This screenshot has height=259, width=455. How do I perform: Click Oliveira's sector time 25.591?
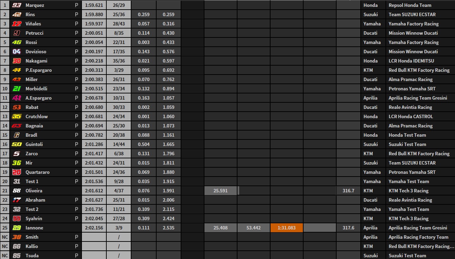(221, 191)
